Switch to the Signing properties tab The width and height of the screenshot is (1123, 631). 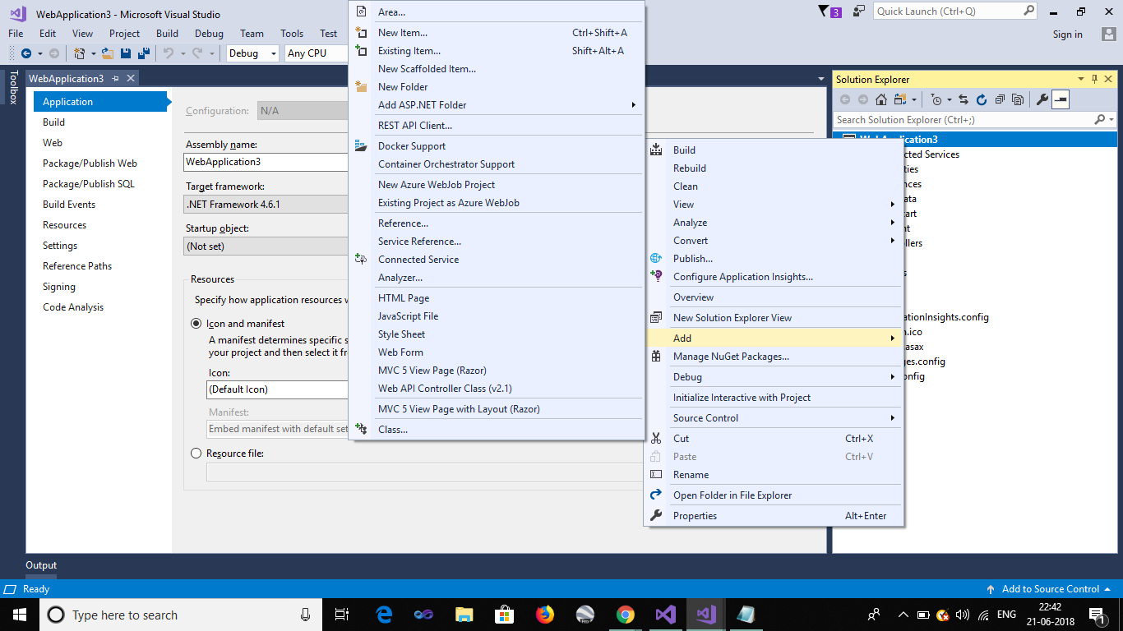tap(59, 287)
